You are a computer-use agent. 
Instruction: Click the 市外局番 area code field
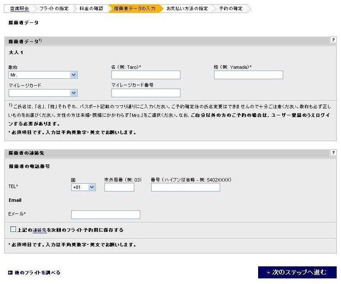coord(119,187)
